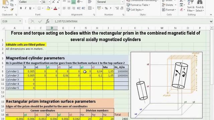Select Cylinder 1 Hc value 1000000
214x120 pixels.
coord(121,71)
